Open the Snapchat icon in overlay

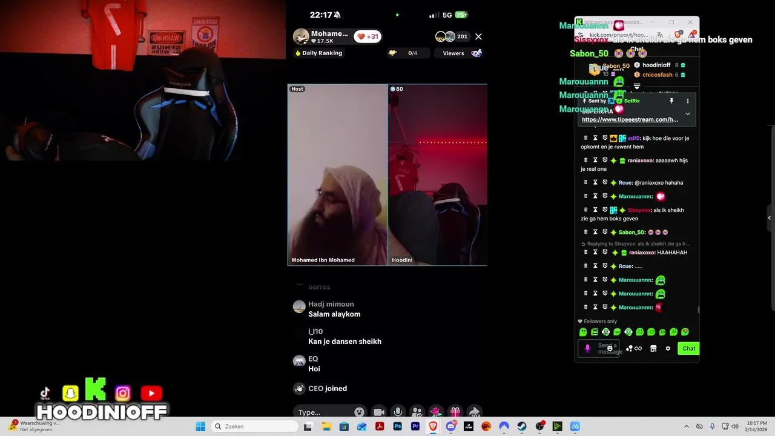click(71, 394)
